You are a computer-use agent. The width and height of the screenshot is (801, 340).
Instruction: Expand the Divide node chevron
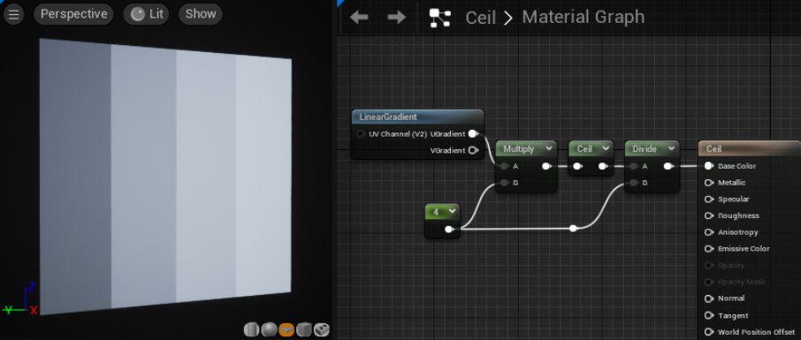pos(672,148)
